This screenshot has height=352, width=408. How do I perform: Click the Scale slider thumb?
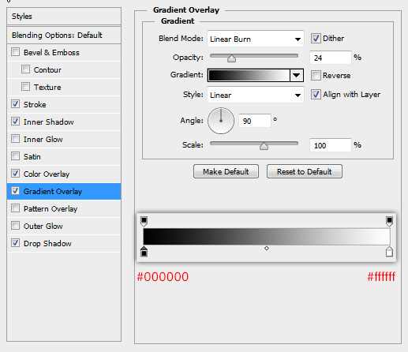264,146
